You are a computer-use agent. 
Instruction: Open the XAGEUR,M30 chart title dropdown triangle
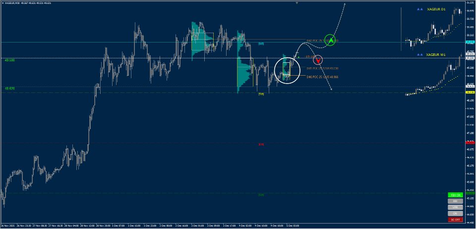pyautogui.click(x=3, y=3)
